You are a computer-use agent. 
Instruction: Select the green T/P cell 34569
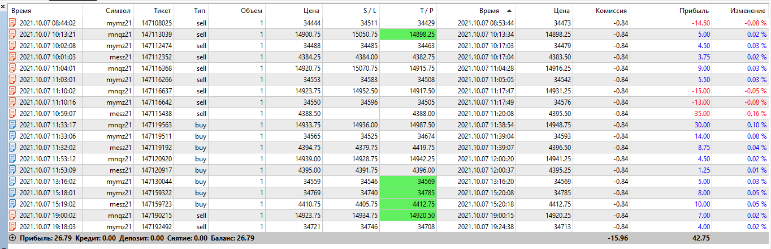pos(409,182)
